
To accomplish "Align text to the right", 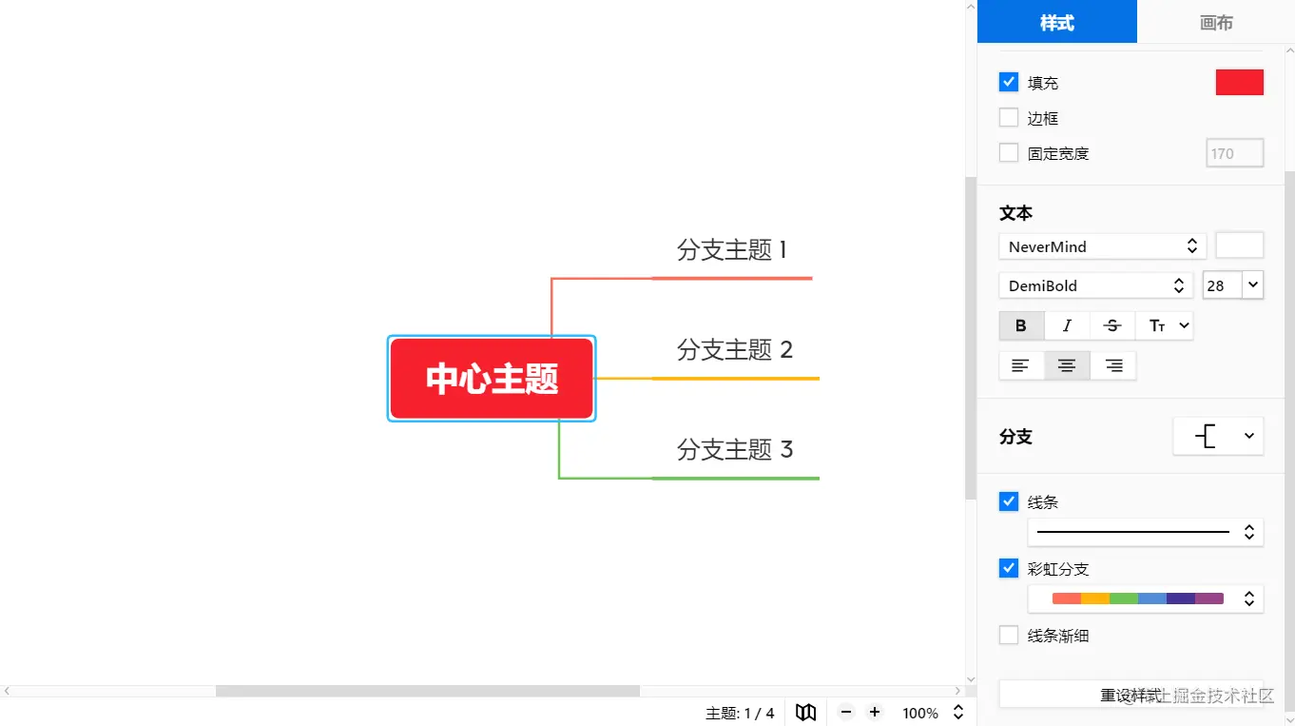I will [x=1113, y=365].
